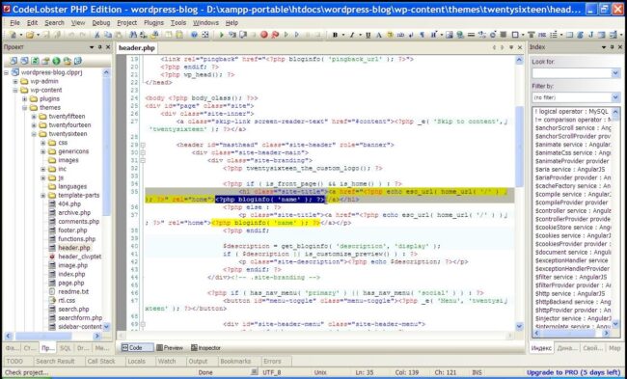Open the Errors bottom tab
Image resolution: width=627 pixels, height=379 pixels.
272,361
